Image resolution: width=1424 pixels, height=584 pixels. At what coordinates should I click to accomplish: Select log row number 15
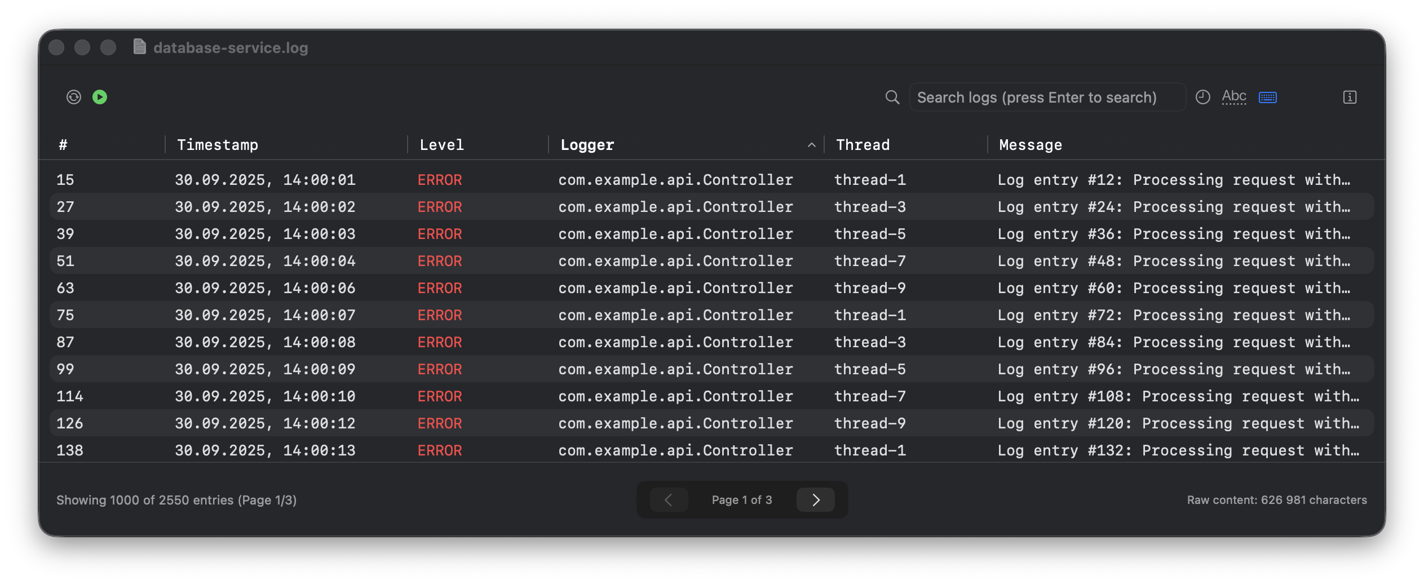point(65,180)
